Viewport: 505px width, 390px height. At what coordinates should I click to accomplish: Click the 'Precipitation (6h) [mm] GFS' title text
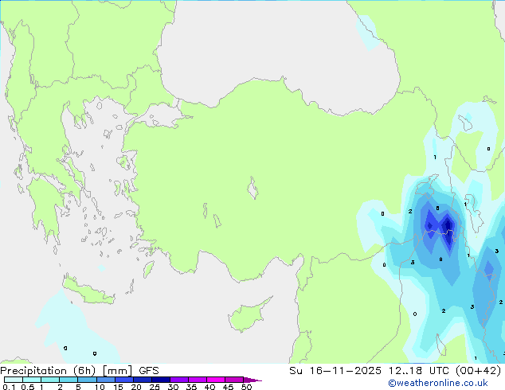point(80,371)
